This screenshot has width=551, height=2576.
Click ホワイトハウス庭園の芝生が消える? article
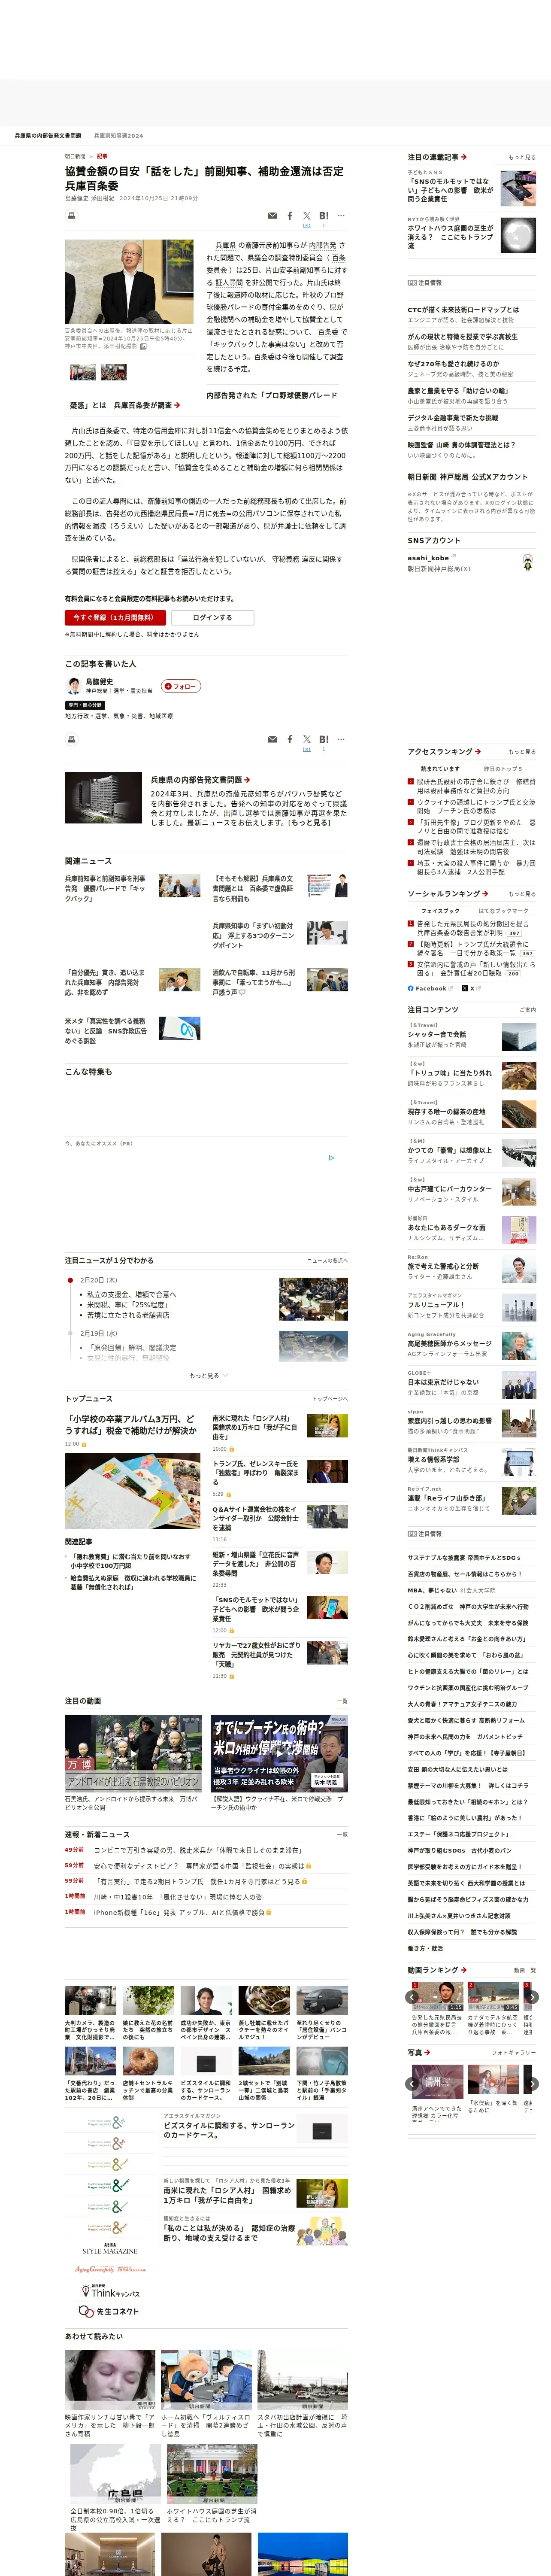pyautogui.click(x=450, y=236)
